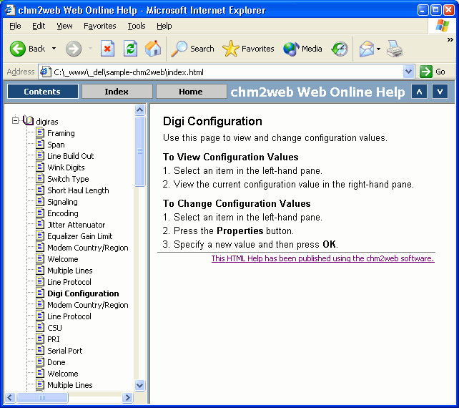Click the Serial Port page icon
459x408 pixels.
pyautogui.click(x=40, y=350)
